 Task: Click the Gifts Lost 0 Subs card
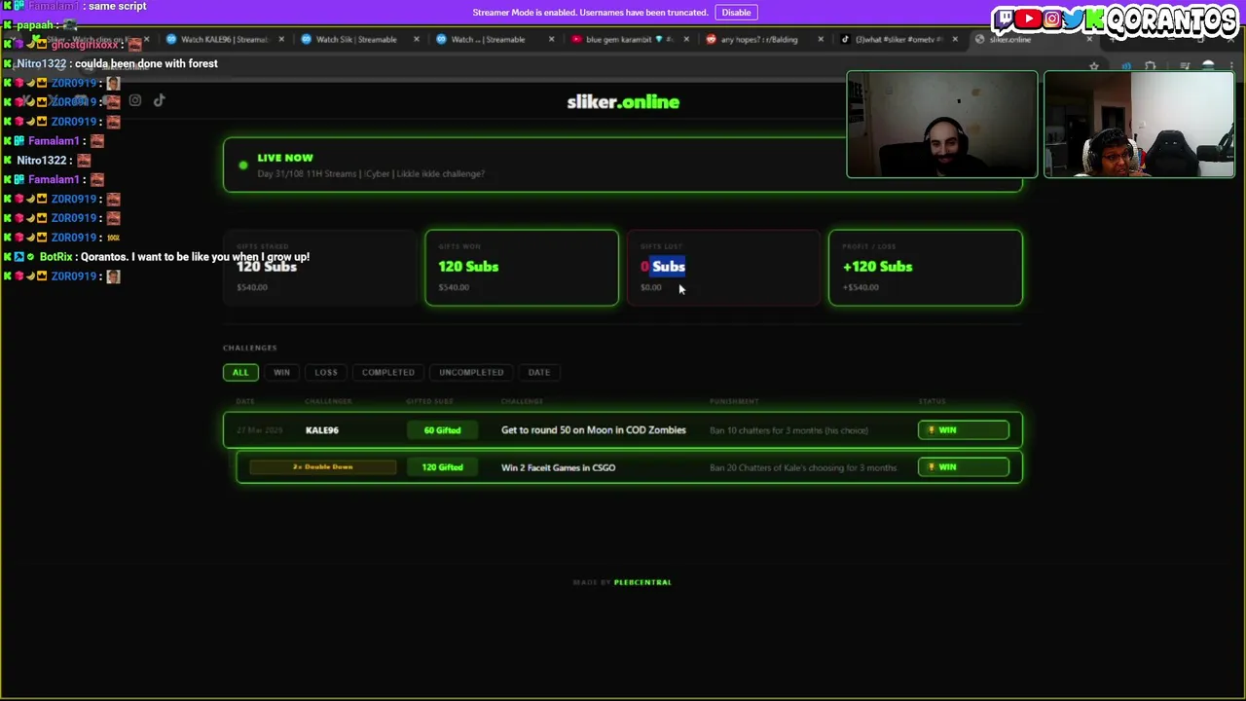[723, 268]
